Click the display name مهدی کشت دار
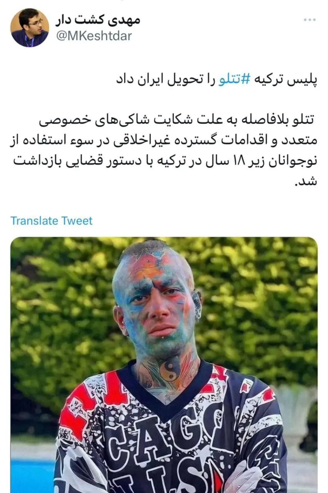 tap(99, 19)
